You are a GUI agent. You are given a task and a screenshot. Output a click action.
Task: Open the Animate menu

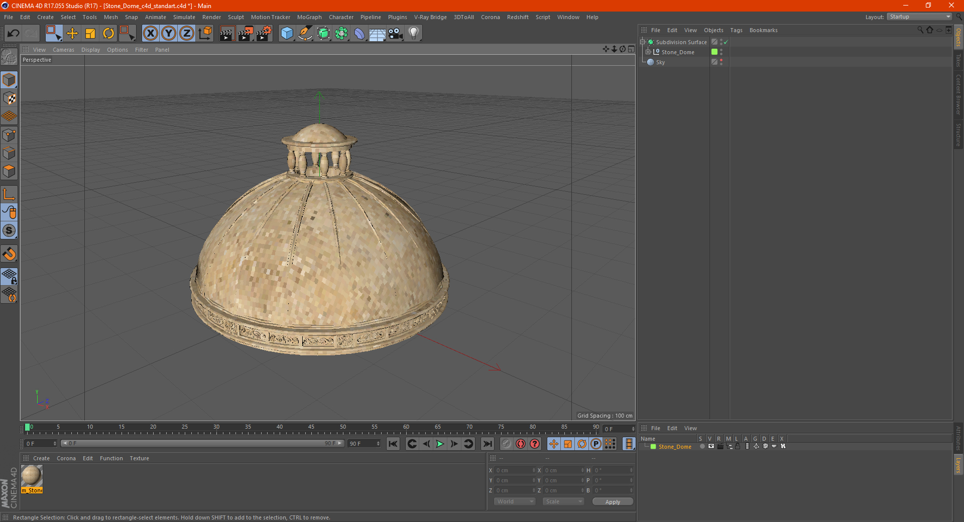156,17
